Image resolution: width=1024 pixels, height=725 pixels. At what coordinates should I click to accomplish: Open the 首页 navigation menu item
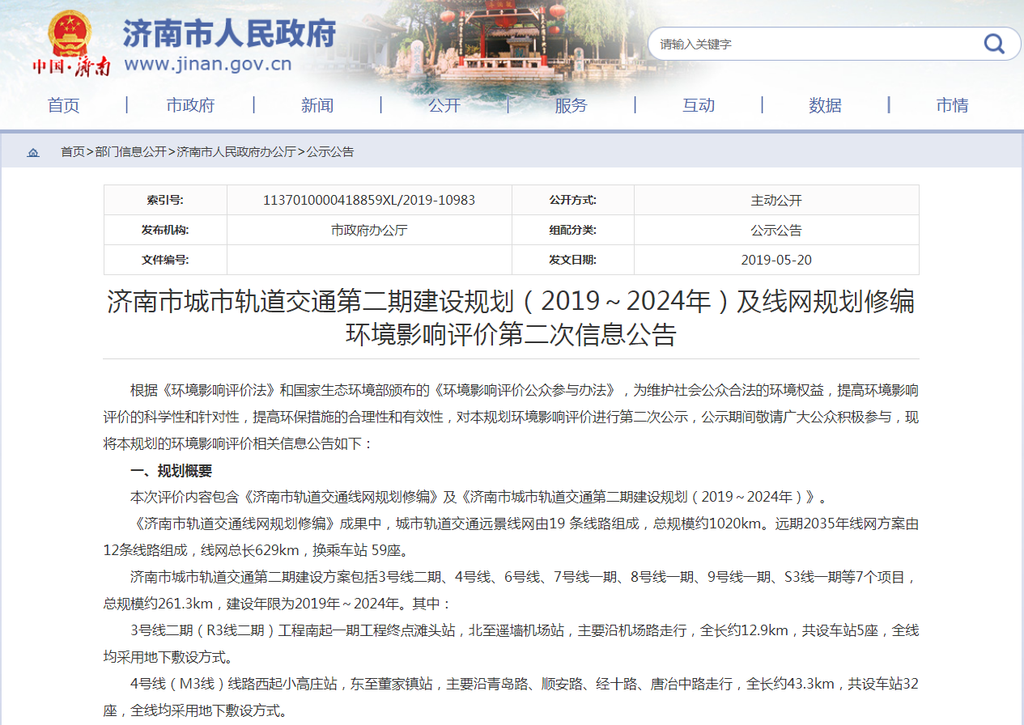tap(64, 105)
